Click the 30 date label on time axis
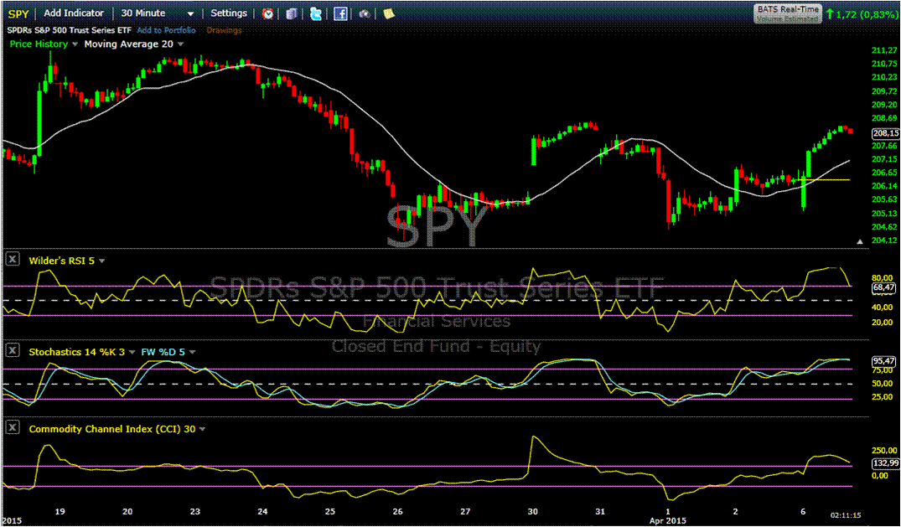This screenshot has height=527, width=901. coord(533,511)
